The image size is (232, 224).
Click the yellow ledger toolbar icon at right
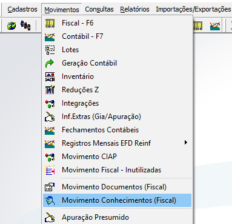[197, 25]
